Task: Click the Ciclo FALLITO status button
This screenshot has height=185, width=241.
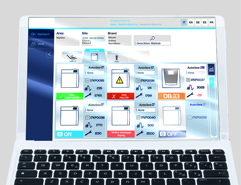Action: pos(120,96)
